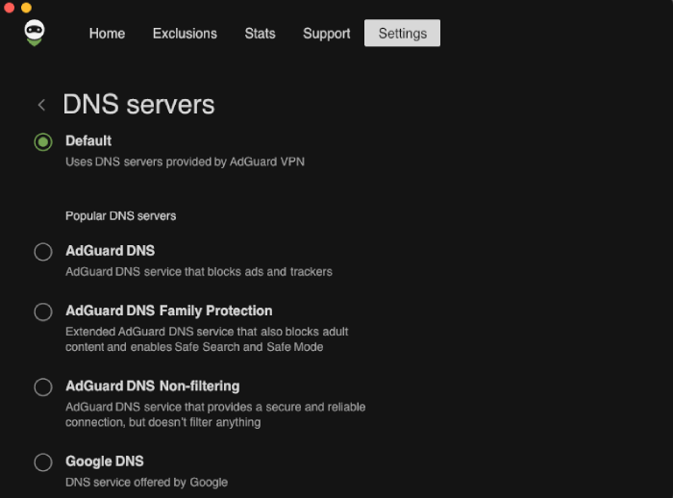Image resolution: width=673 pixels, height=498 pixels.
Task: Close the window with the red button
Action: tap(9, 8)
